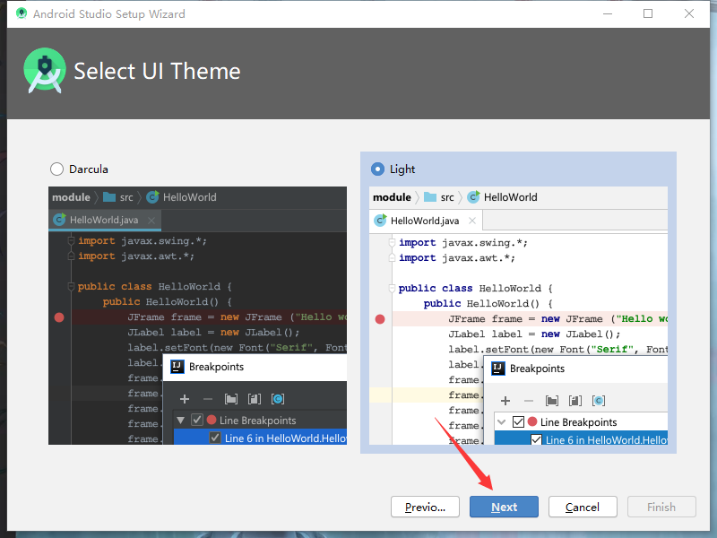This screenshot has width=717, height=538.
Task: Click the IJ Breakpoints icon in Darcula preview
Action: coord(177,367)
